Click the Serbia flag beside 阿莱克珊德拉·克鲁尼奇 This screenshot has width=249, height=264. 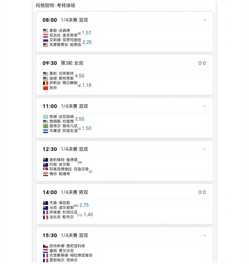point(45,169)
